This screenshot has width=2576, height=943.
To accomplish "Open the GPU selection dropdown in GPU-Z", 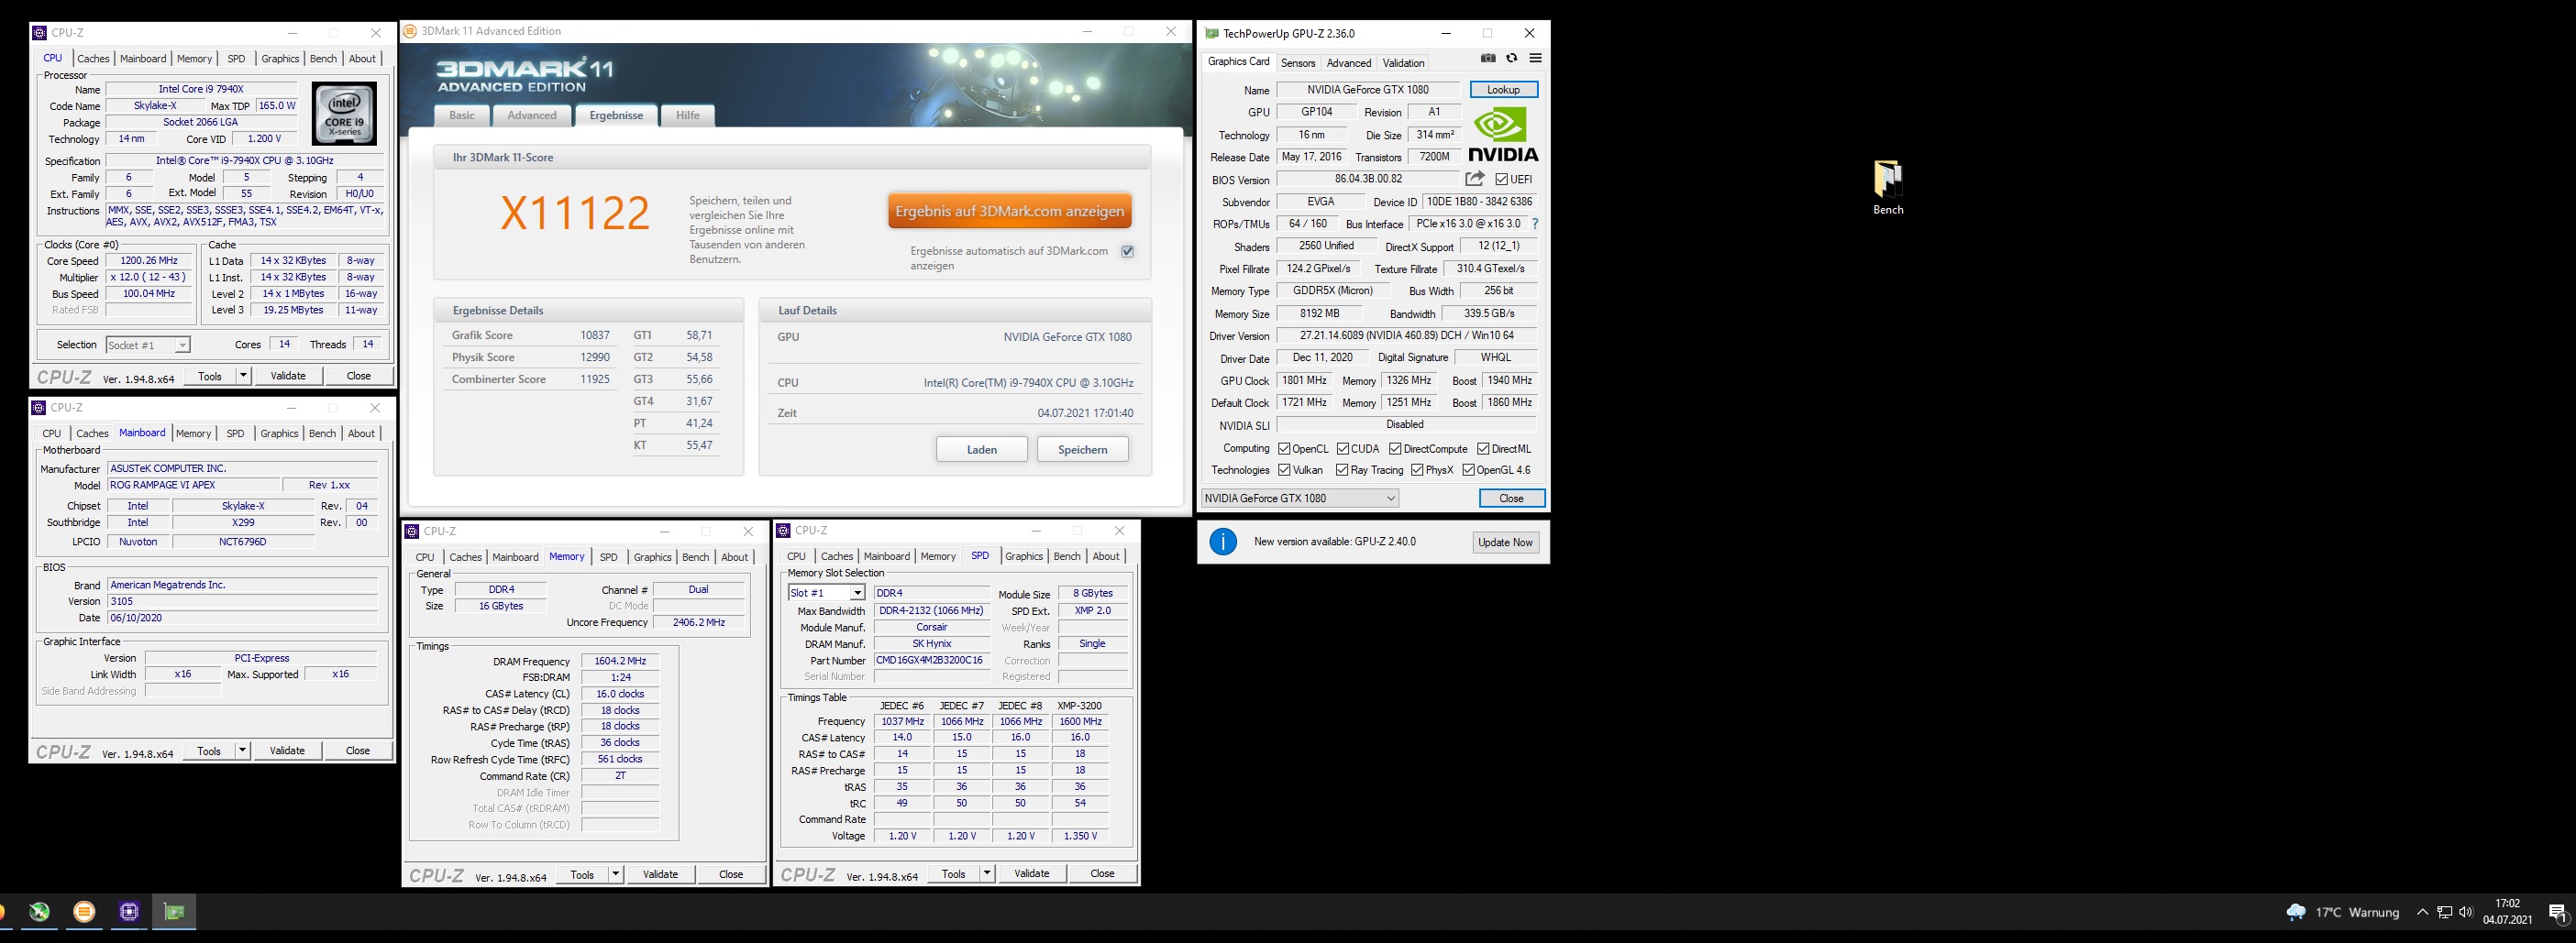I will point(1300,499).
